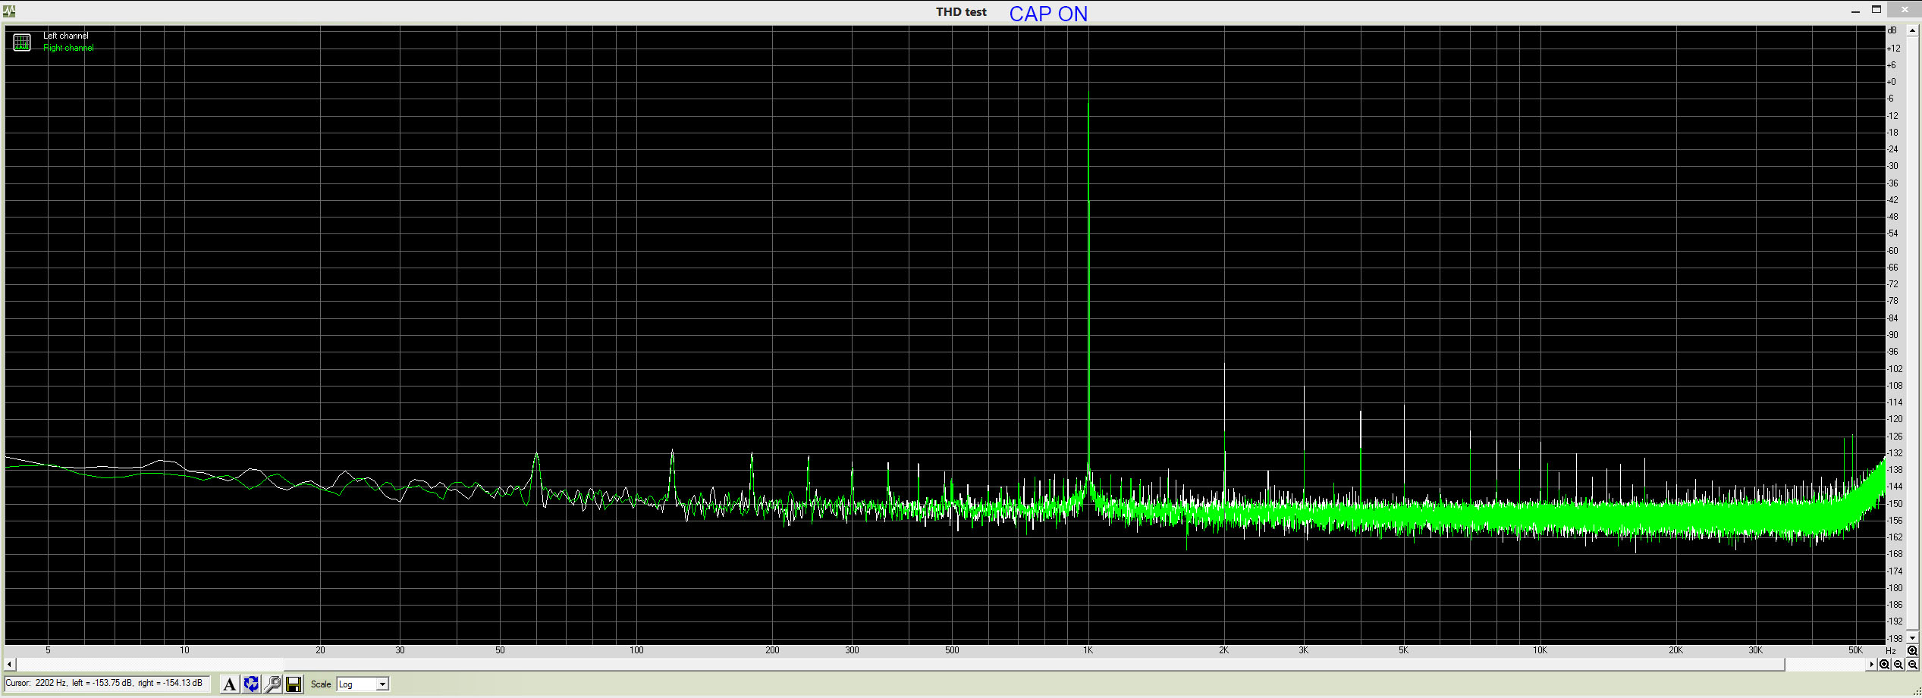Click the vertical scrollbar down arrow
The image size is (1922, 698).
click(1912, 638)
